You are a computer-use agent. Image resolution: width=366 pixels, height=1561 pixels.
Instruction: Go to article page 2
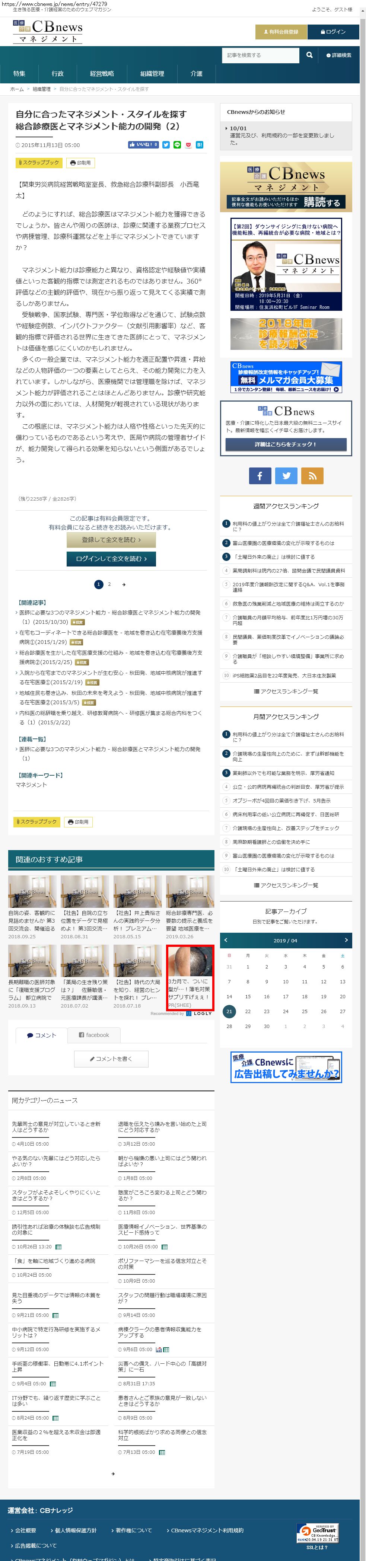pyautogui.click(x=109, y=585)
